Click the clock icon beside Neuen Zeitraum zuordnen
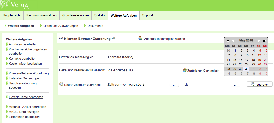Image resolution: width=274 pixels, height=123 pixels. click(x=61, y=84)
